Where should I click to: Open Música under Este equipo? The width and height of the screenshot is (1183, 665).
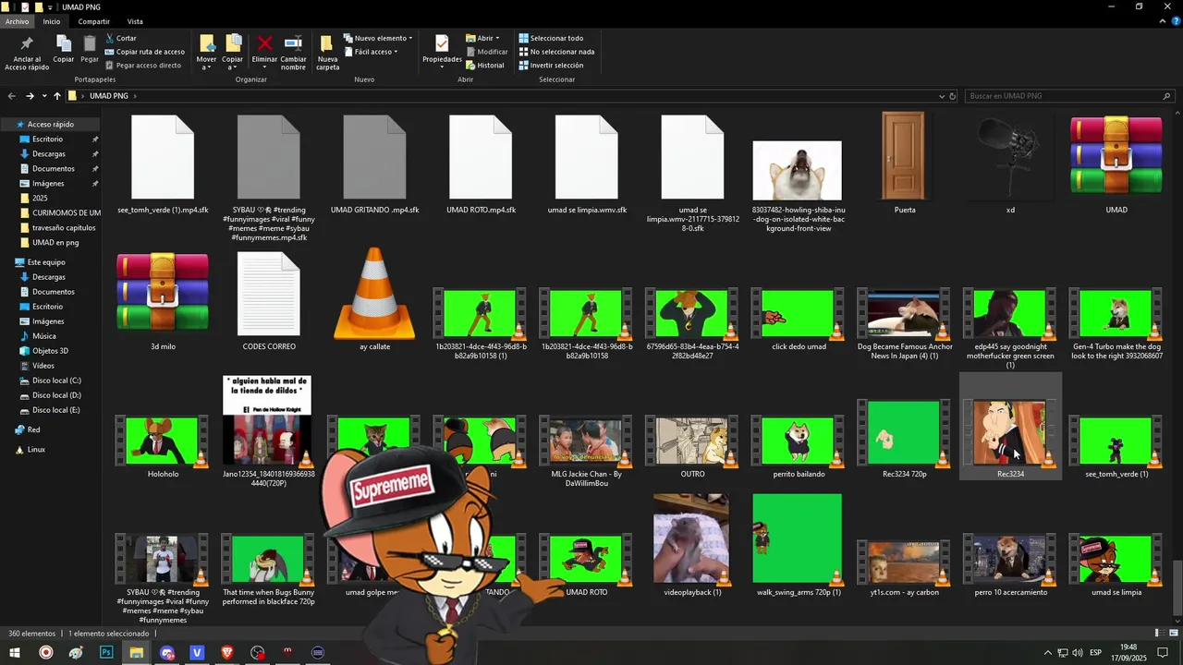(x=44, y=336)
